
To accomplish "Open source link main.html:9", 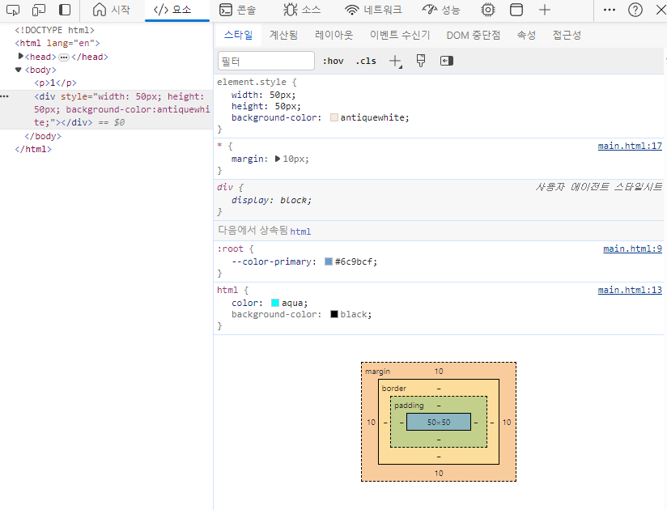I will (x=632, y=249).
